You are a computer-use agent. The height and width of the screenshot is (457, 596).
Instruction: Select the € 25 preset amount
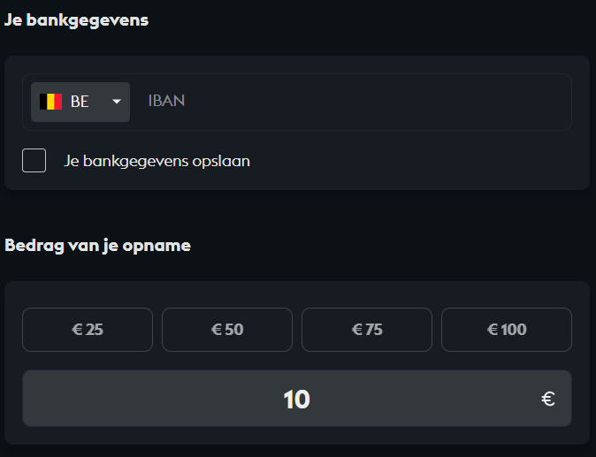click(88, 330)
